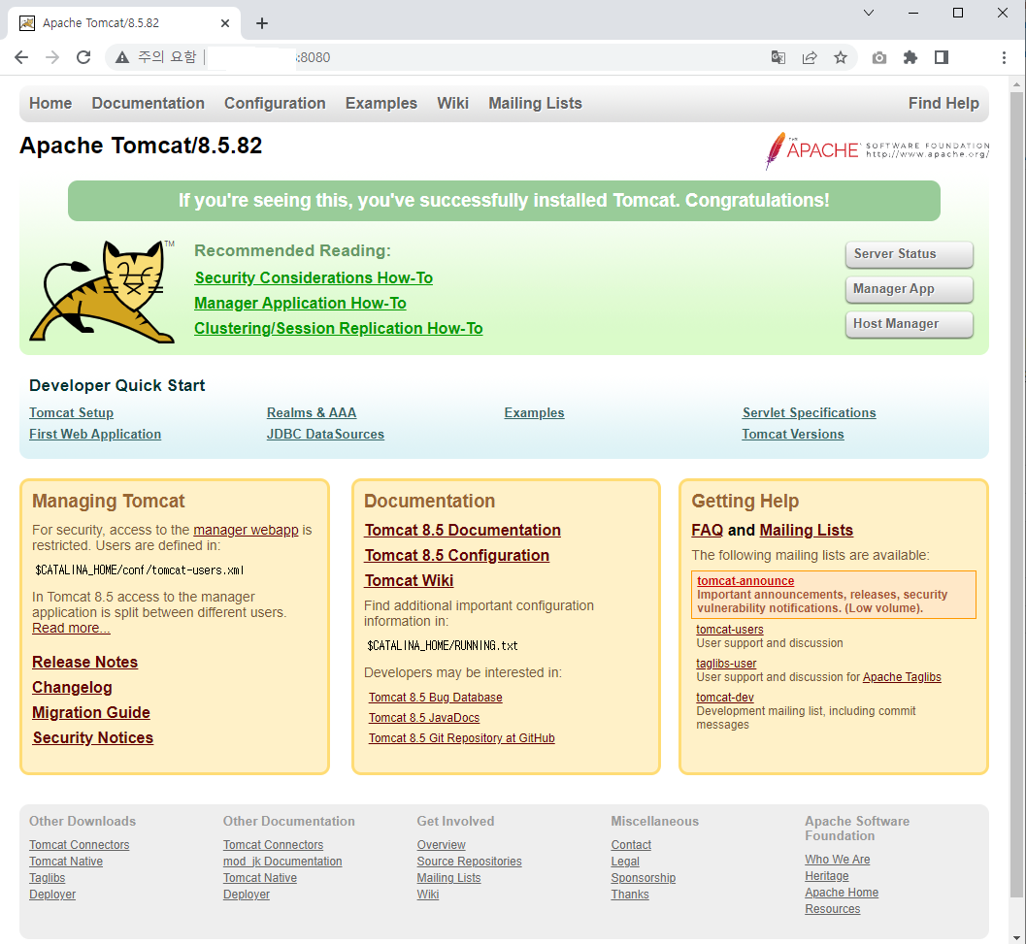Open JDBC DataSources link
Viewport: 1026px width, 944px height.
325,435
